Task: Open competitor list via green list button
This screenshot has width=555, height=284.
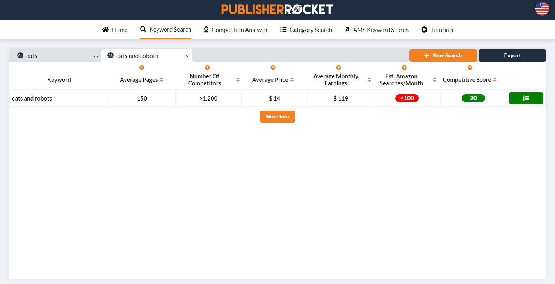Action: click(x=526, y=98)
